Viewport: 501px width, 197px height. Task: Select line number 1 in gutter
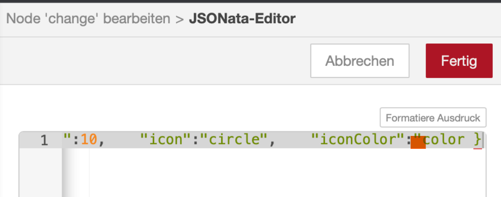pos(44,140)
